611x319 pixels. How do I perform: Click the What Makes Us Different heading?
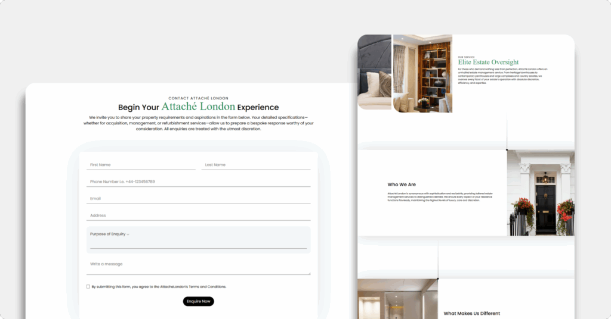click(471, 313)
